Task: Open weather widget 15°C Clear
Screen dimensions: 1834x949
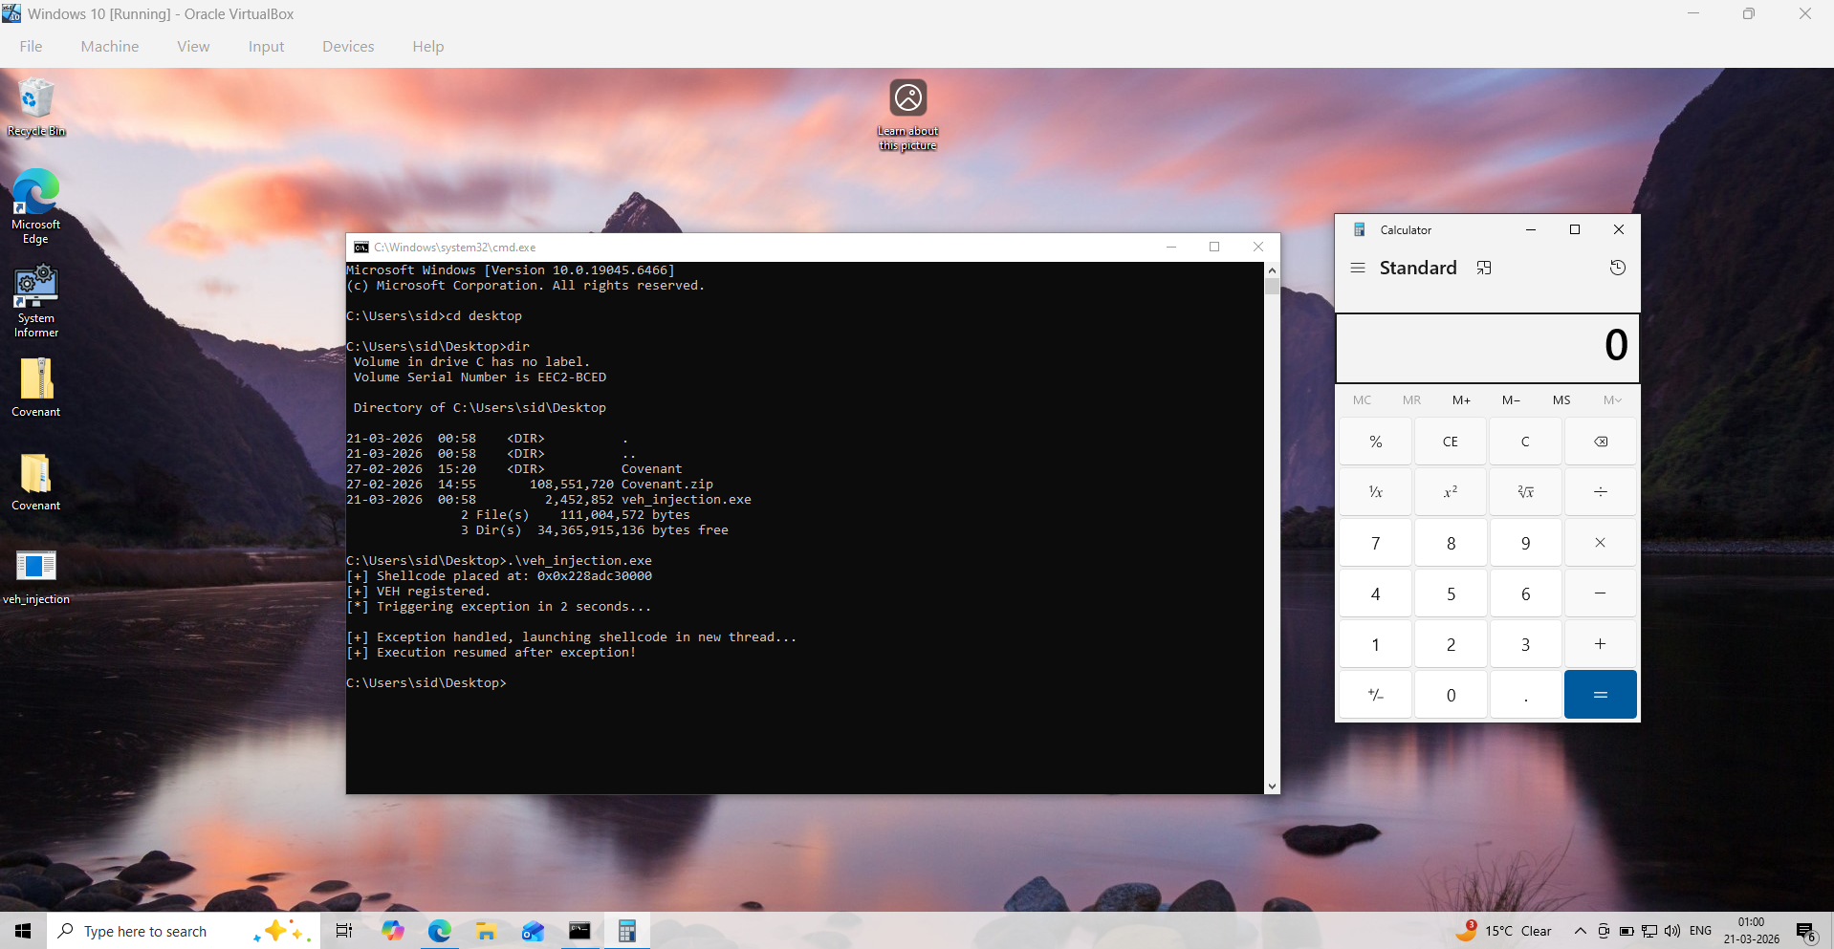Action: pos(1504,931)
